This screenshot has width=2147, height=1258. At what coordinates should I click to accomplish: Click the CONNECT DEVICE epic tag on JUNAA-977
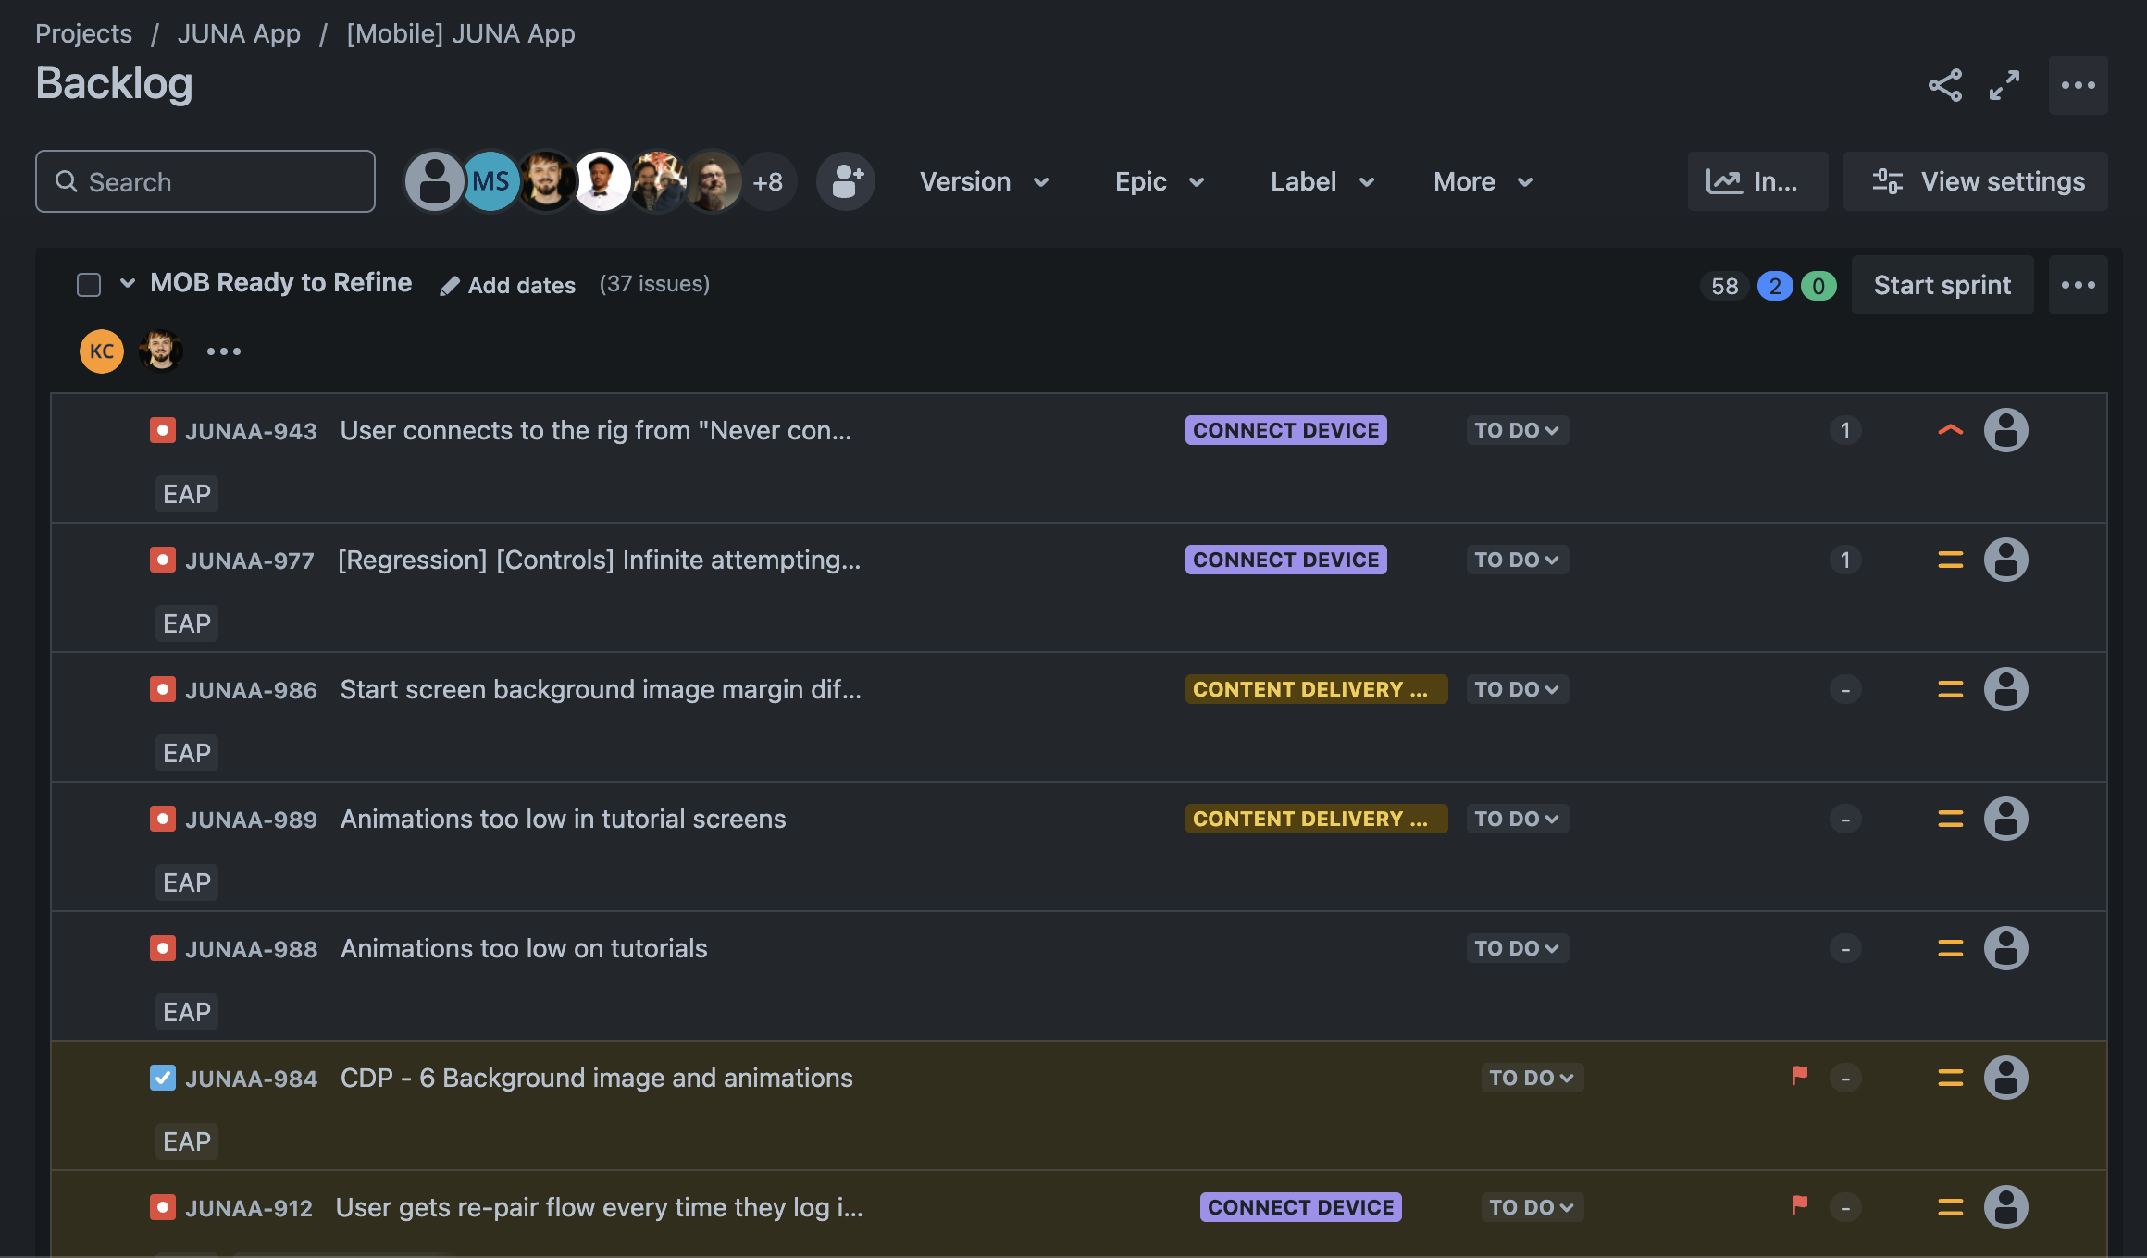click(1285, 560)
